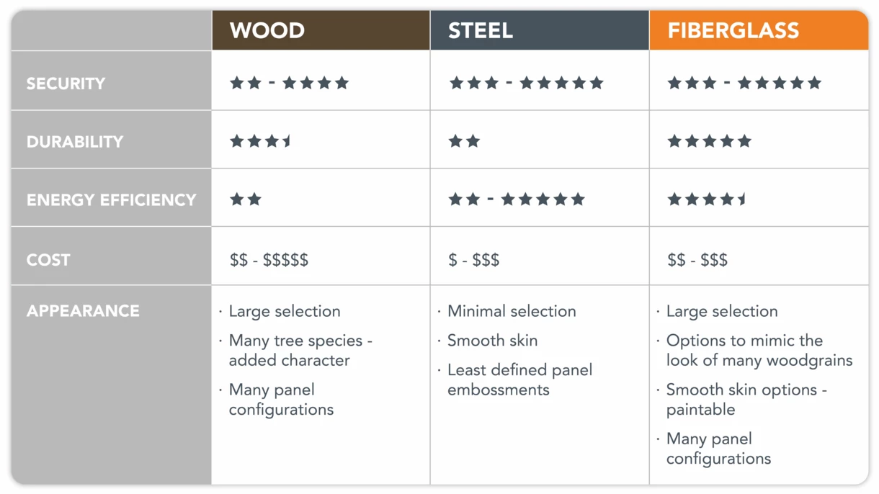Viewport: 879px width, 494px height.
Task: Click Wood cost $$ - $$$$$
Action: coord(269,260)
